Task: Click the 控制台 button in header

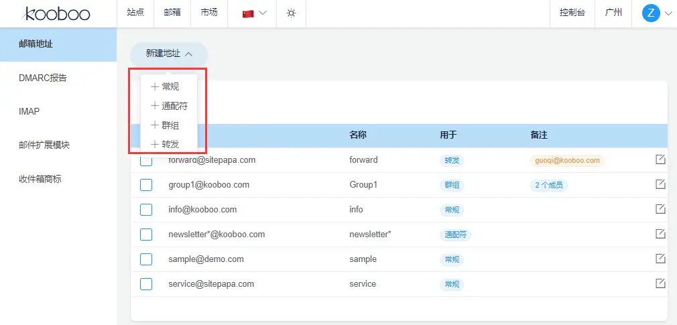Action: (572, 13)
